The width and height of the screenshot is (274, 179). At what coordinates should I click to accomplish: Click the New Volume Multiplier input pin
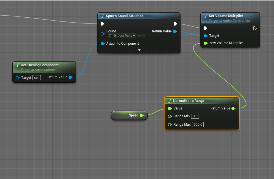[x=205, y=43]
